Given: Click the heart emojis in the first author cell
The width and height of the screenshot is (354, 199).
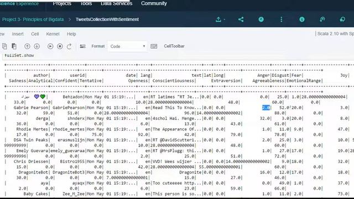Looking at the screenshot, I should [x=40, y=97].
